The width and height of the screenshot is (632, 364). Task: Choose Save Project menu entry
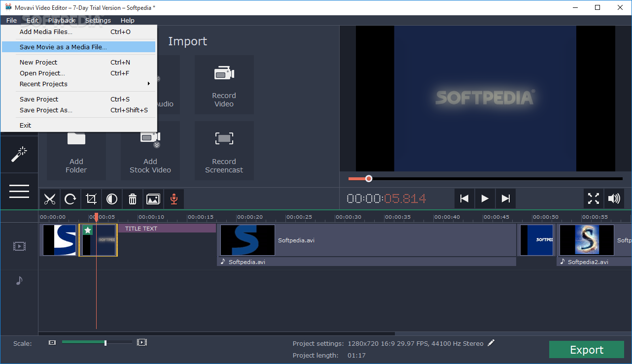pos(79,99)
